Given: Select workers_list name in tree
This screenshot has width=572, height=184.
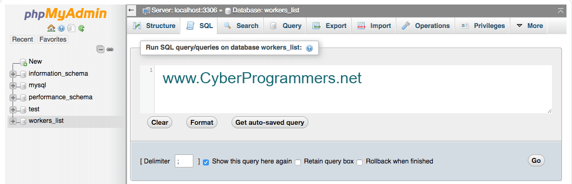Looking at the screenshot, I should coord(46,121).
